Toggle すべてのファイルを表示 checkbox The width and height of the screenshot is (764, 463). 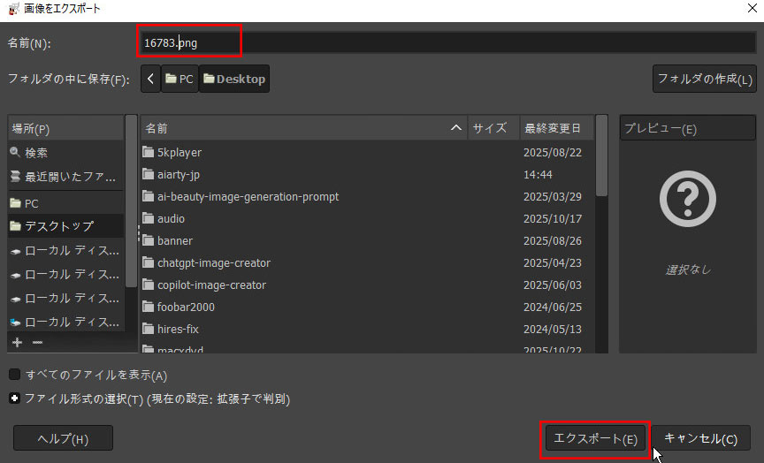coord(15,375)
